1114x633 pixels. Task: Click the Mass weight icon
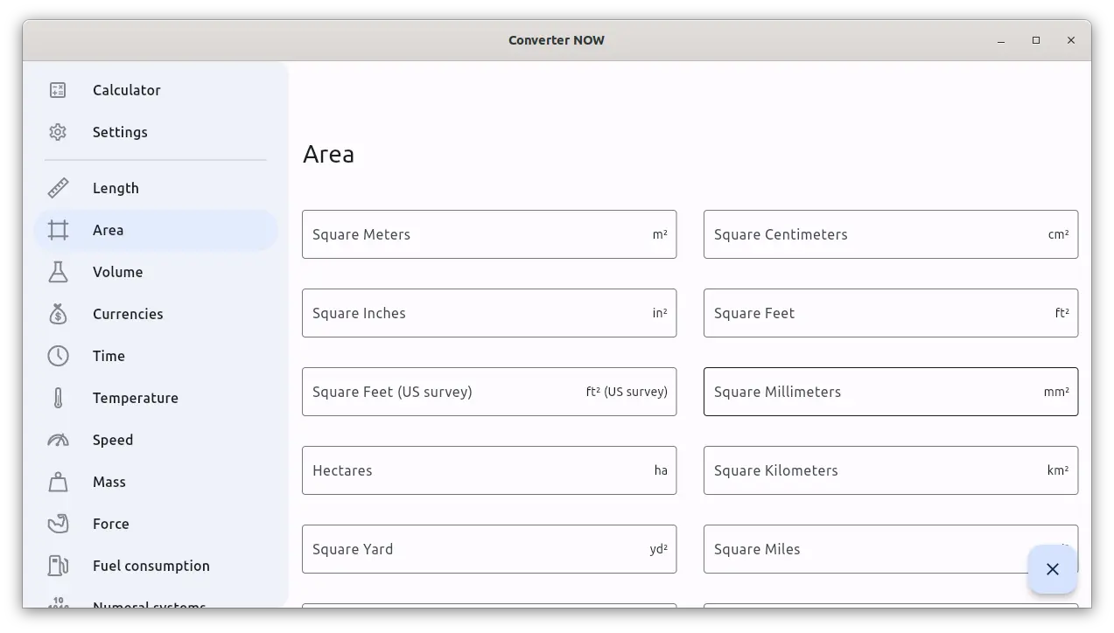coord(58,482)
